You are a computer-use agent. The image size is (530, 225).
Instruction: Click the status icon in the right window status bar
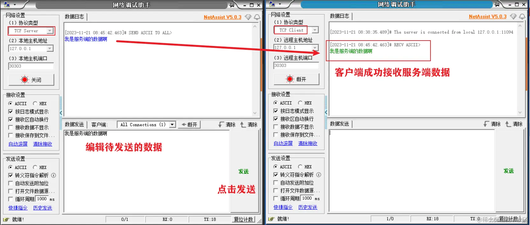(271, 219)
